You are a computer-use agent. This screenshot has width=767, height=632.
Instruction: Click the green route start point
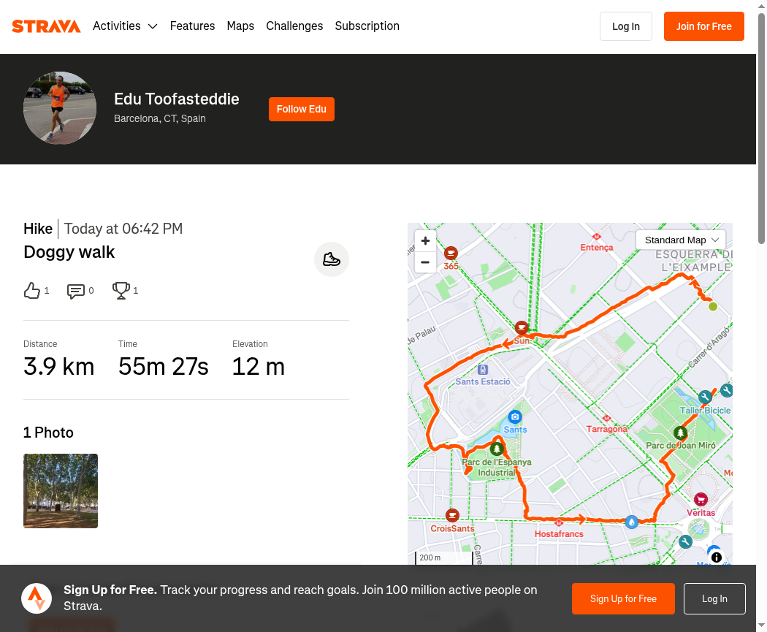(x=713, y=307)
